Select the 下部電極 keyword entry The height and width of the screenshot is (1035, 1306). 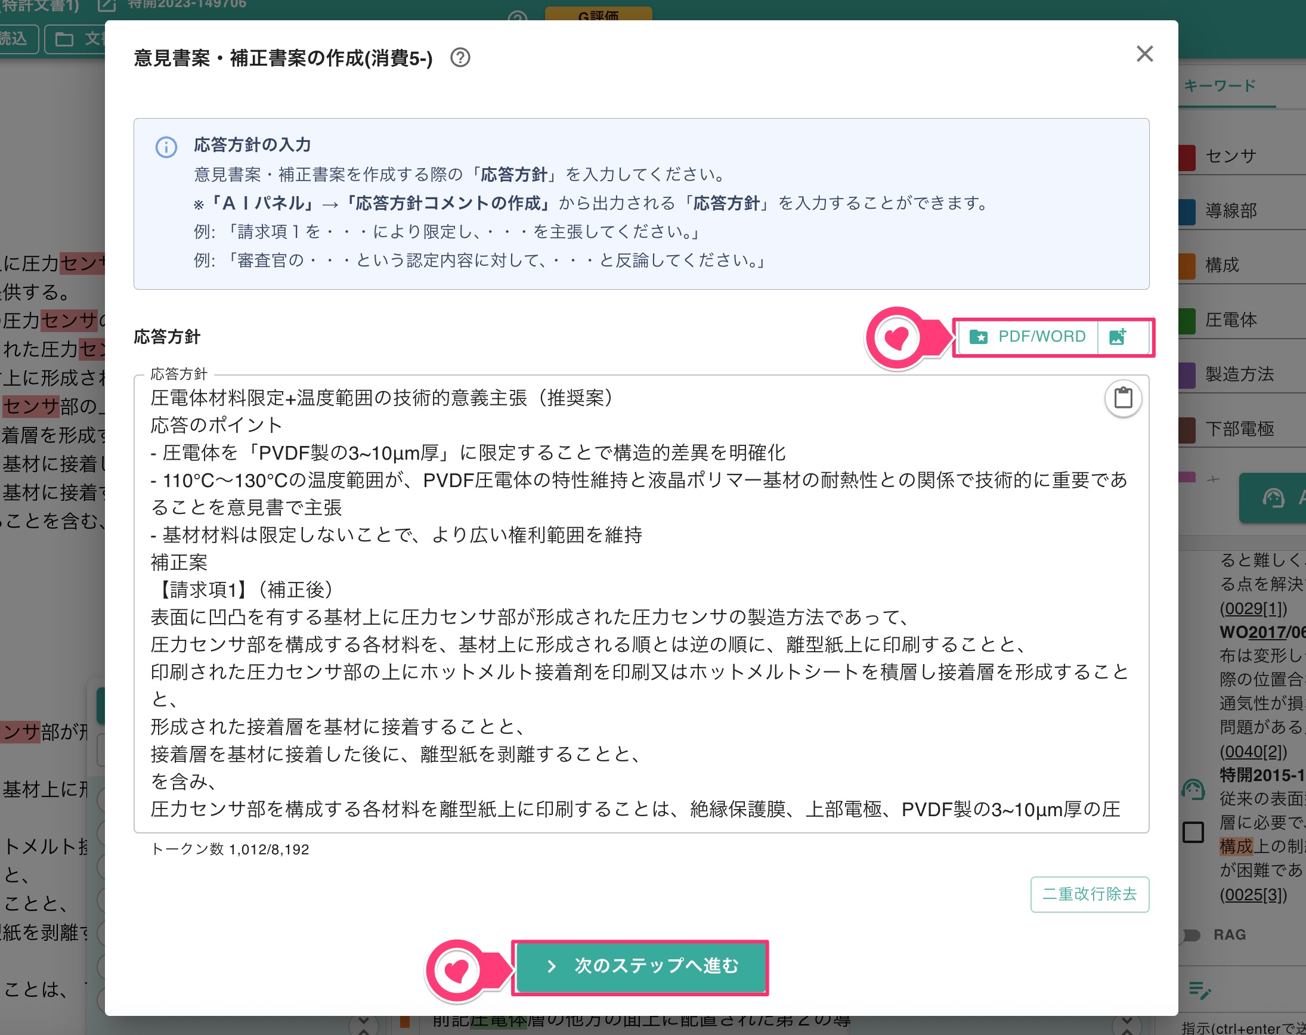pyautogui.click(x=1239, y=429)
